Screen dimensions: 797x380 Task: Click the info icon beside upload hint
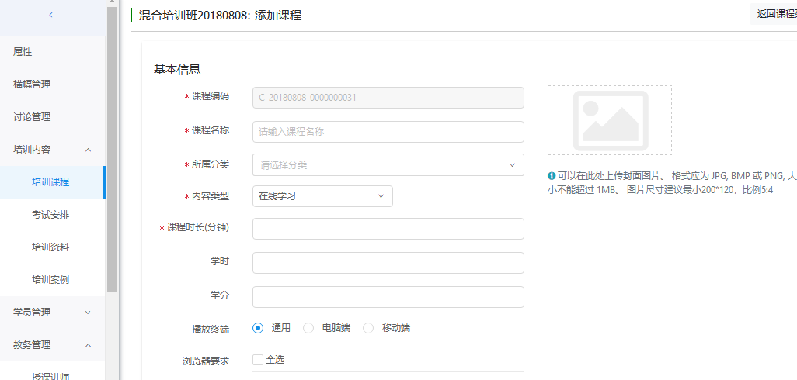[x=552, y=176]
